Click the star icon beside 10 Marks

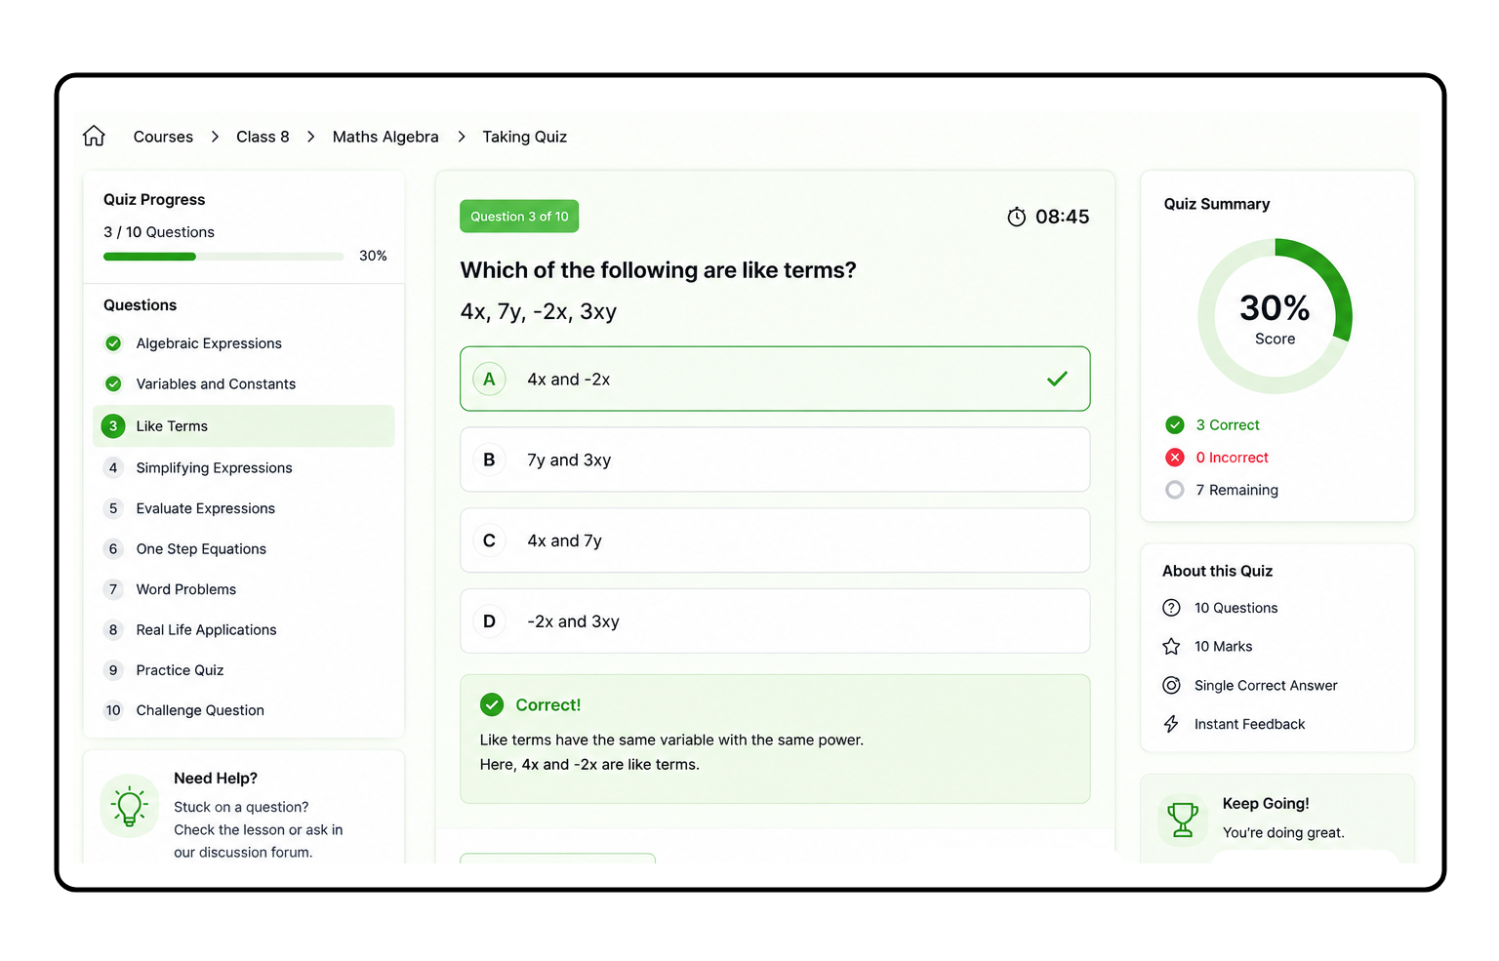tap(1171, 646)
